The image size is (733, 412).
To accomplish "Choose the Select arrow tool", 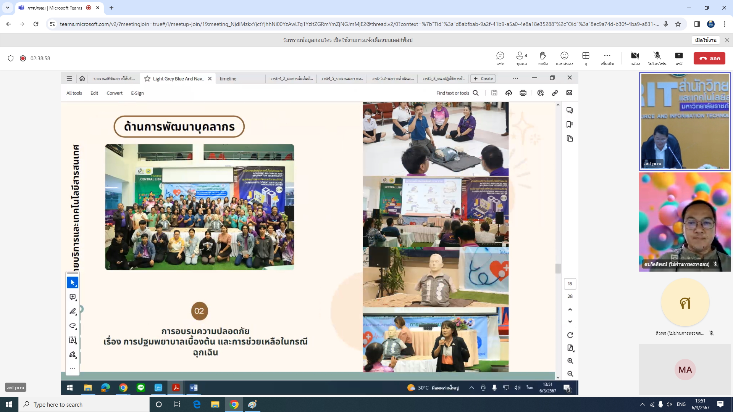I will [73, 283].
